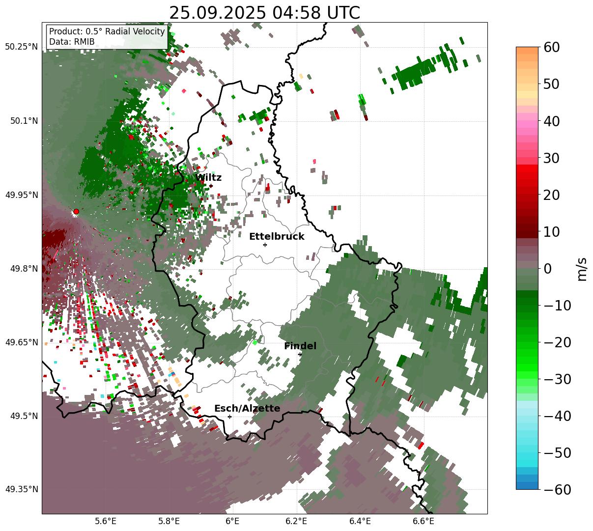Click the colorbar value 50
This screenshot has height=531, width=593.
[551, 84]
